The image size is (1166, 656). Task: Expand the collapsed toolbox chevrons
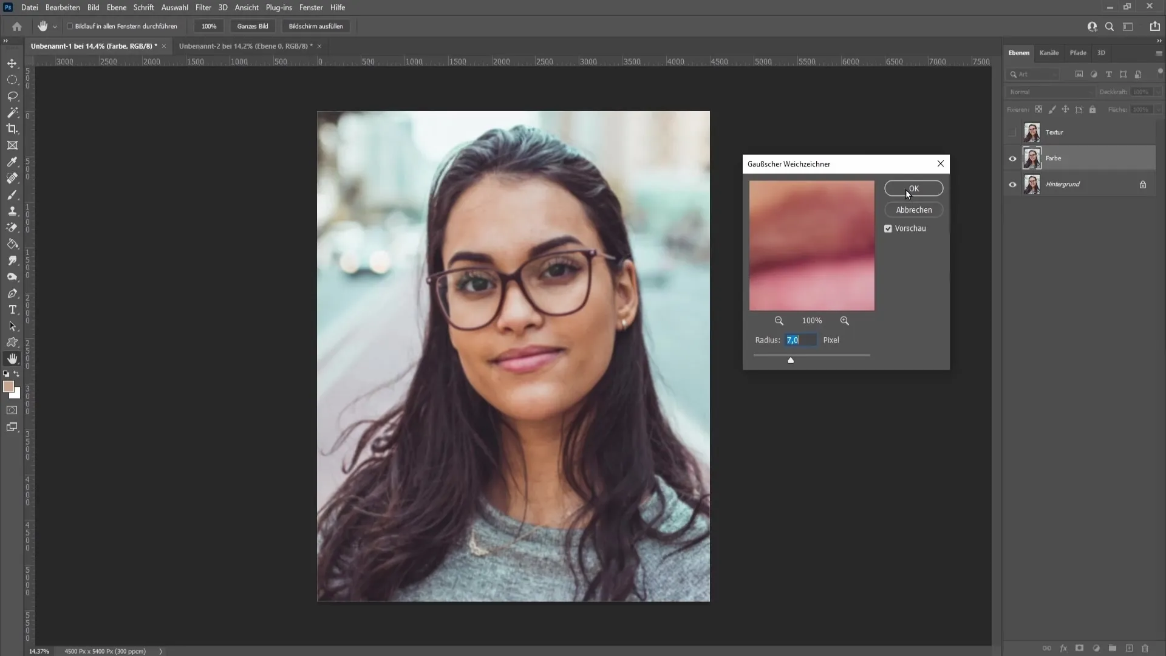click(x=5, y=41)
